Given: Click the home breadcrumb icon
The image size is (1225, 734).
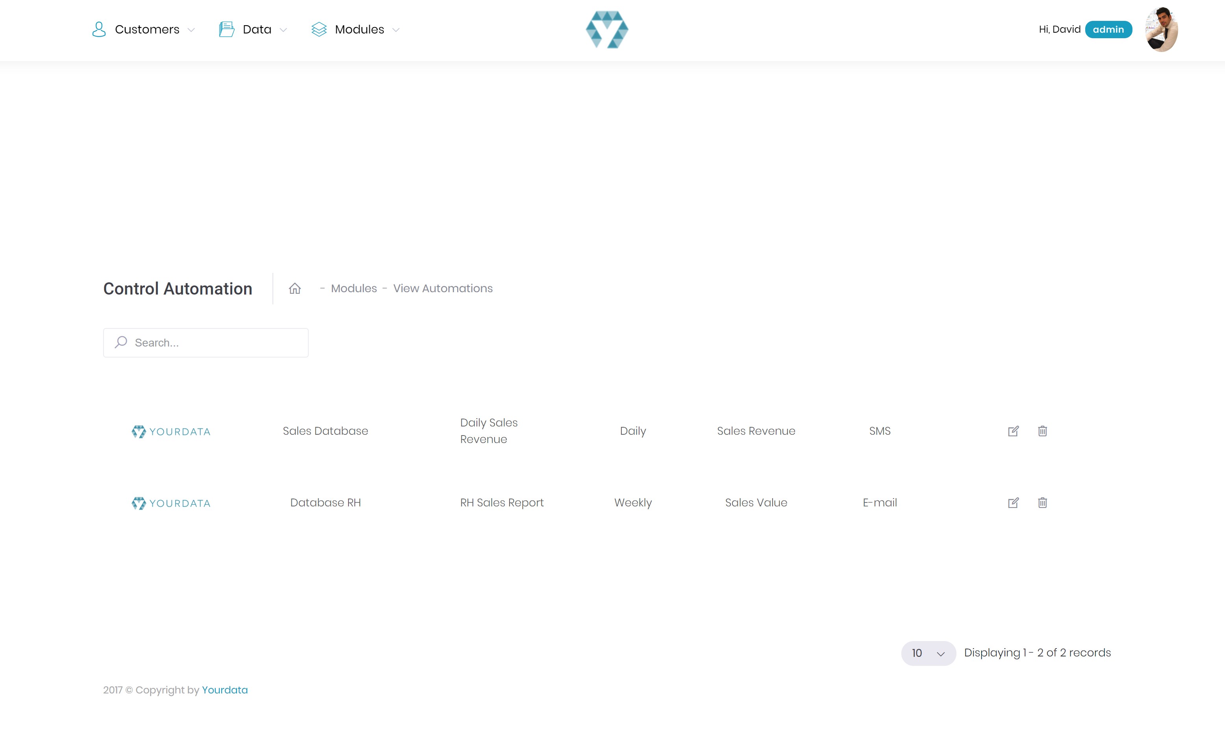Looking at the screenshot, I should tap(295, 288).
